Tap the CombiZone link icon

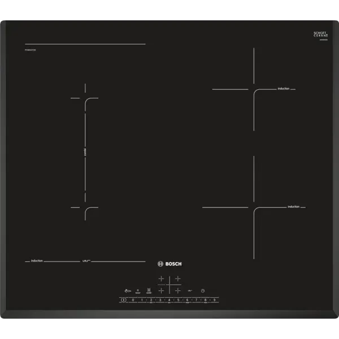click(149, 290)
